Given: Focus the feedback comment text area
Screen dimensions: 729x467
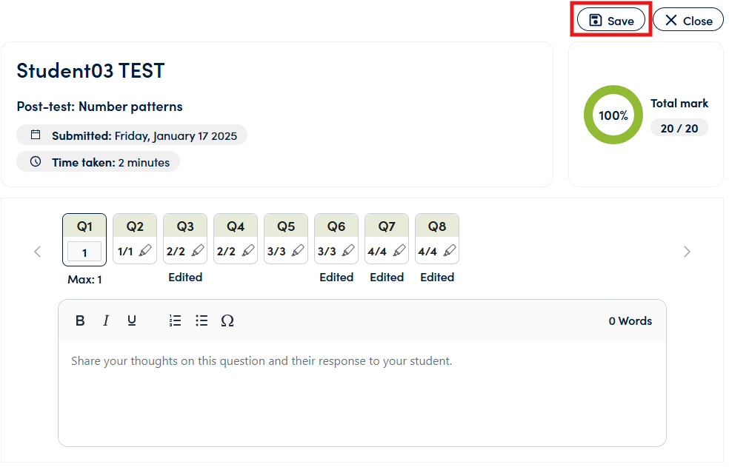Looking at the screenshot, I should (x=362, y=392).
